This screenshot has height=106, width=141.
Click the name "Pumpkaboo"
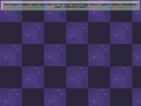coord(105,5)
